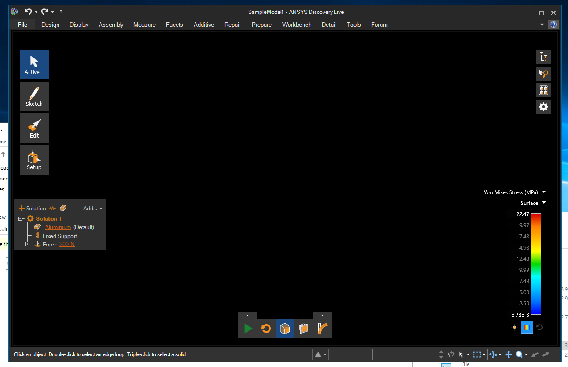Click the Redo arrow in title bar
Viewport: 568px width, 367px height.
pos(45,12)
